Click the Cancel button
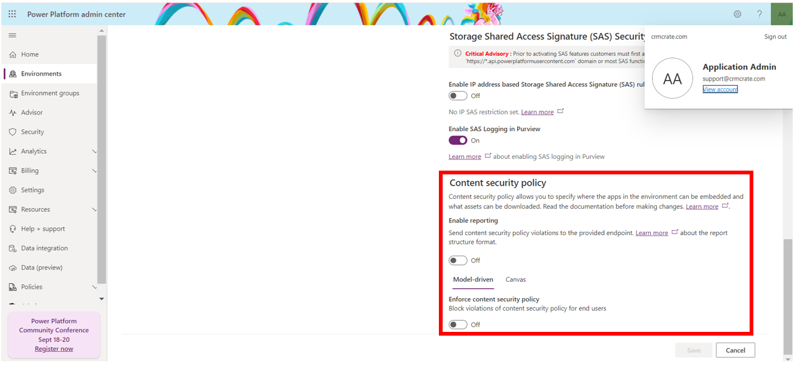Viewport: 794px width, 365px height. pos(735,350)
